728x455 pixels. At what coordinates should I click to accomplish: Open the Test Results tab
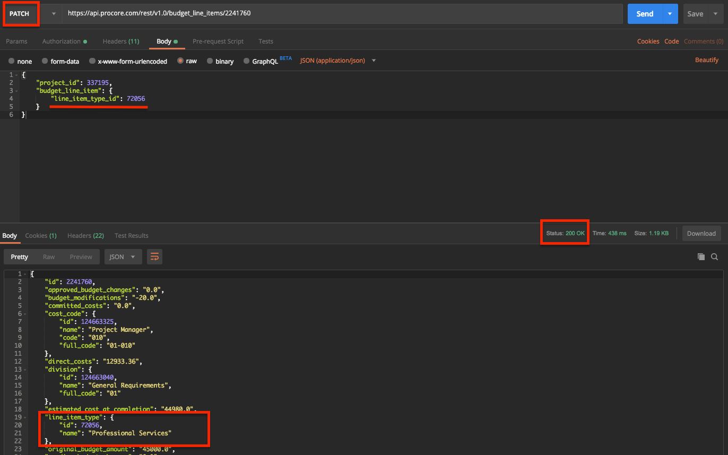[132, 236]
